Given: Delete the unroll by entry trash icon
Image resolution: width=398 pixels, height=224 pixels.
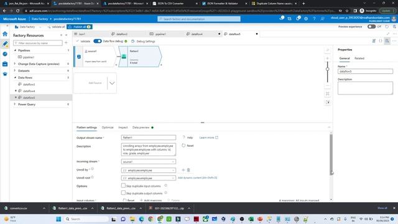Looking at the screenshot, I should coord(188,170).
